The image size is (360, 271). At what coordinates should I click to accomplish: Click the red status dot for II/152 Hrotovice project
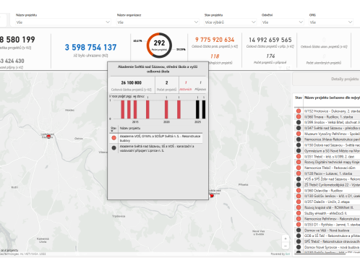[299, 111]
